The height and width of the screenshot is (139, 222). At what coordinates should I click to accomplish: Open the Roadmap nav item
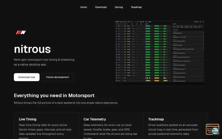click(x=136, y=7)
